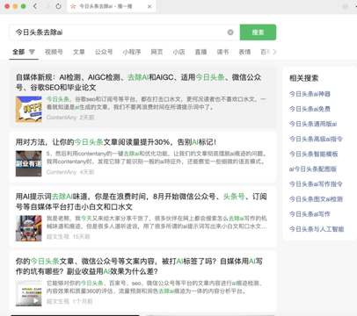Switch to the 读书 tab
This screenshot has height=316, width=357.
coord(222,52)
